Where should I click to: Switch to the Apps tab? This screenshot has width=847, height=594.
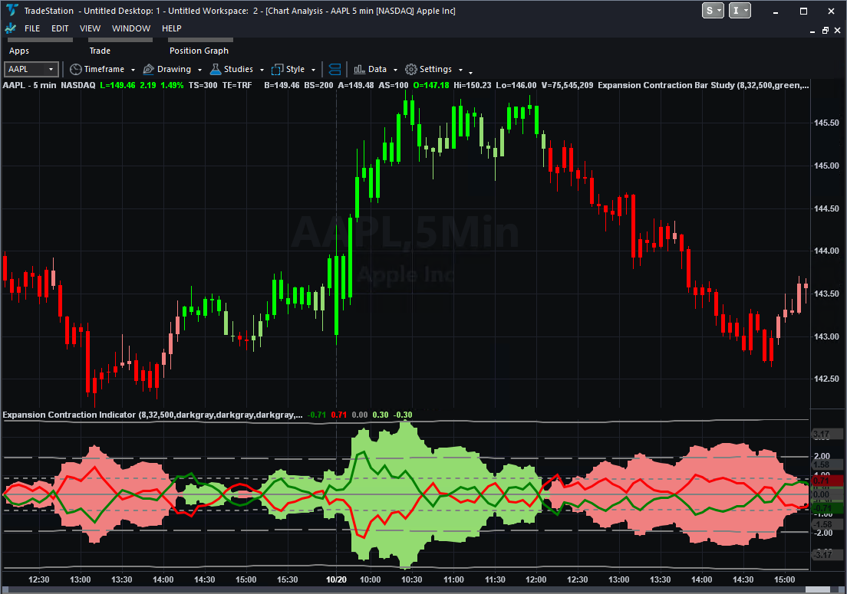click(19, 51)
